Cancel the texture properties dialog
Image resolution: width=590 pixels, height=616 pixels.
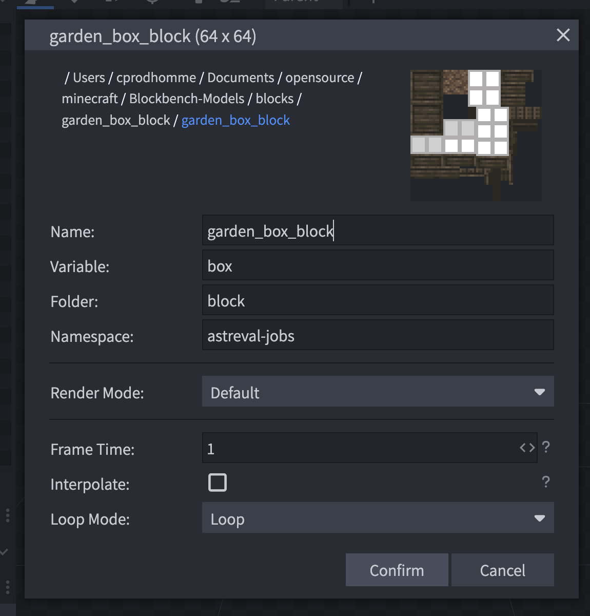(x=502, y=570)
